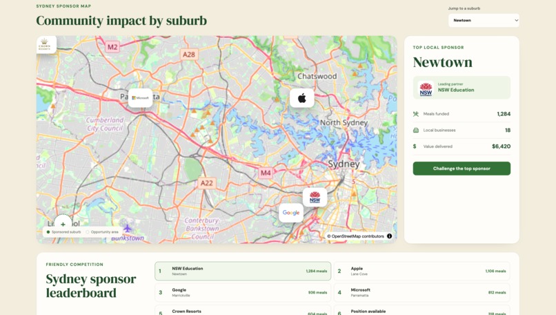Image resolution: width=556 pixels, height=315 pixels.
Task: Click the 936 meals figure for Google
Action: 317,293
